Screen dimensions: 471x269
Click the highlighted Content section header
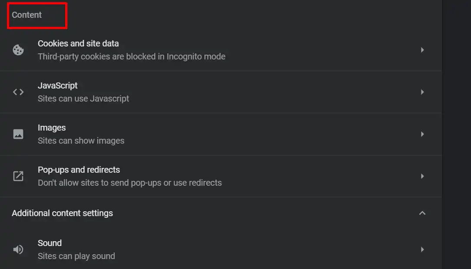pos(27,15)
